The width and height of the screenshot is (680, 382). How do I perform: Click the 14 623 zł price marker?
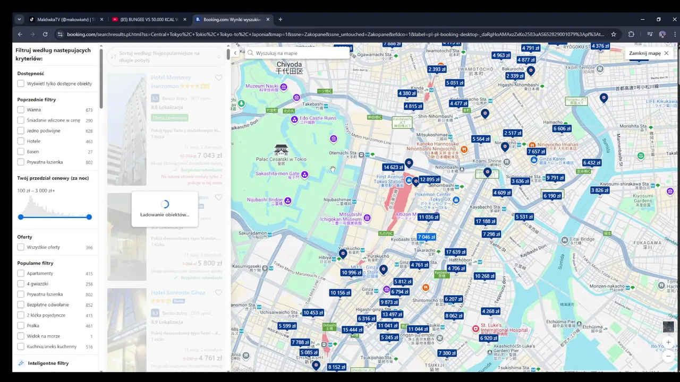coord(393,167)
